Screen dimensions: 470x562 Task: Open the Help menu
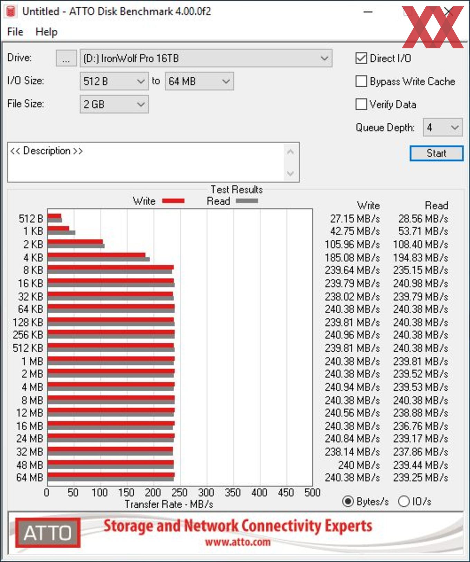[x=46, y=32]
